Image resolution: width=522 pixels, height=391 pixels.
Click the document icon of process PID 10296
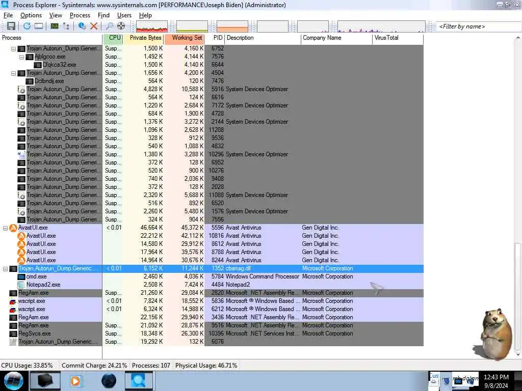21,154
